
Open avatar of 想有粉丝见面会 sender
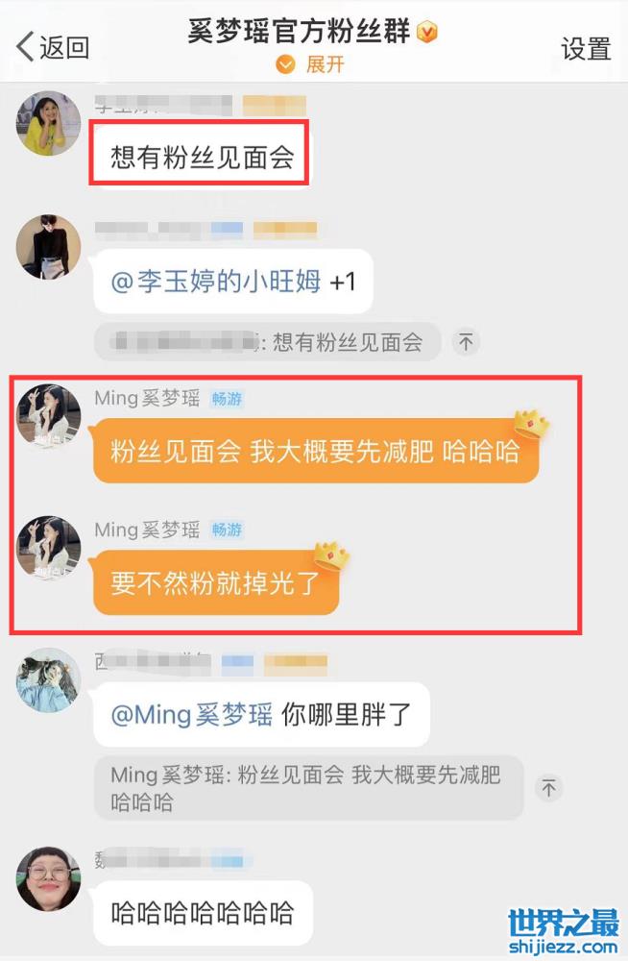pyautogui.click(x=48, y=123)
